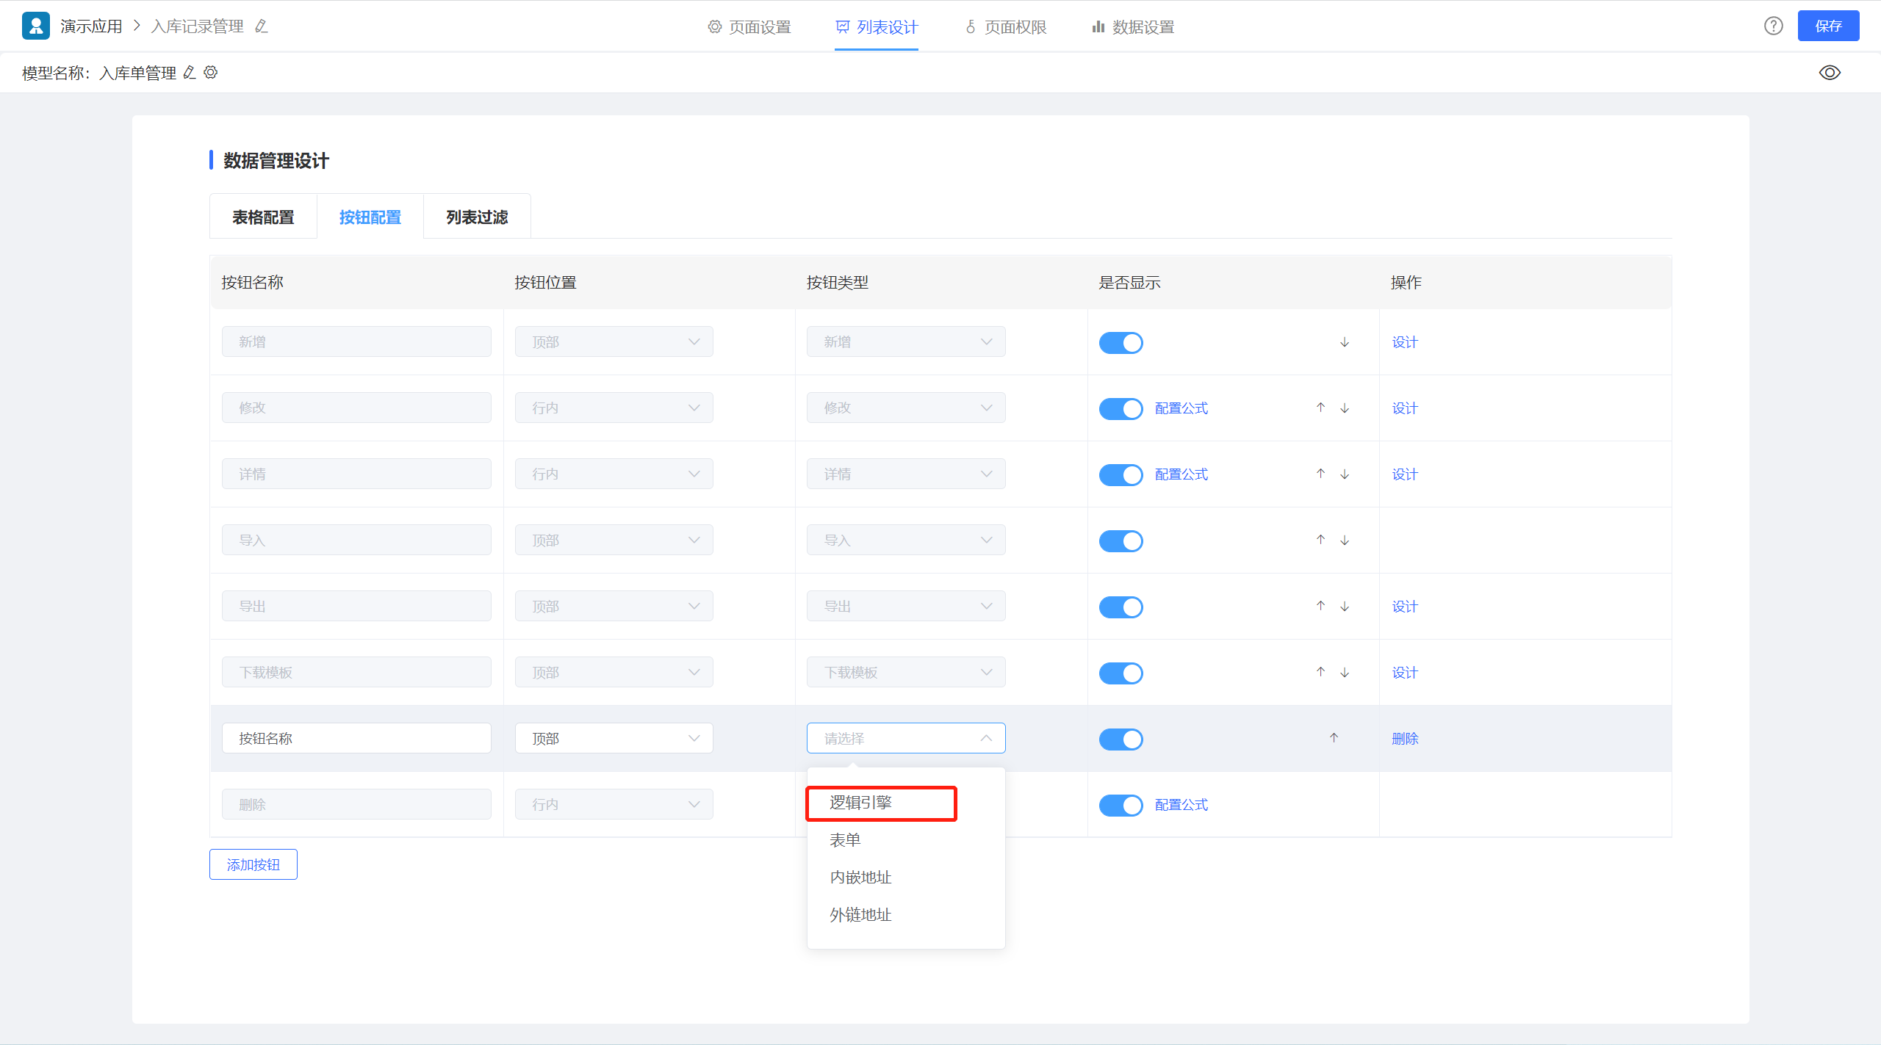Image resolution: width=1881 pixels, height=1045 pixels.
Task: Move the 详情 row up with its arrow
Action: click(x=1321, y=474)
